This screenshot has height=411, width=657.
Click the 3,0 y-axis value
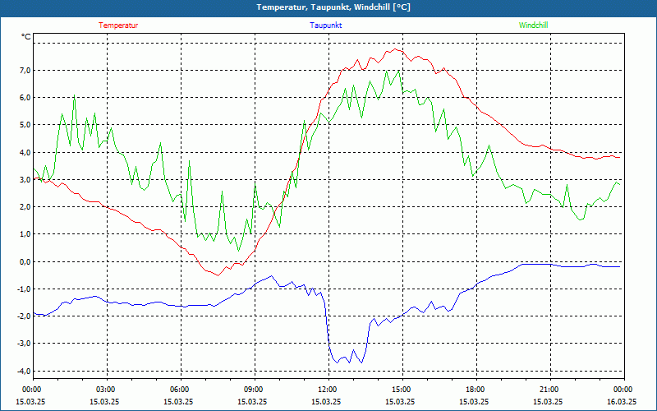tap(25, 180)
